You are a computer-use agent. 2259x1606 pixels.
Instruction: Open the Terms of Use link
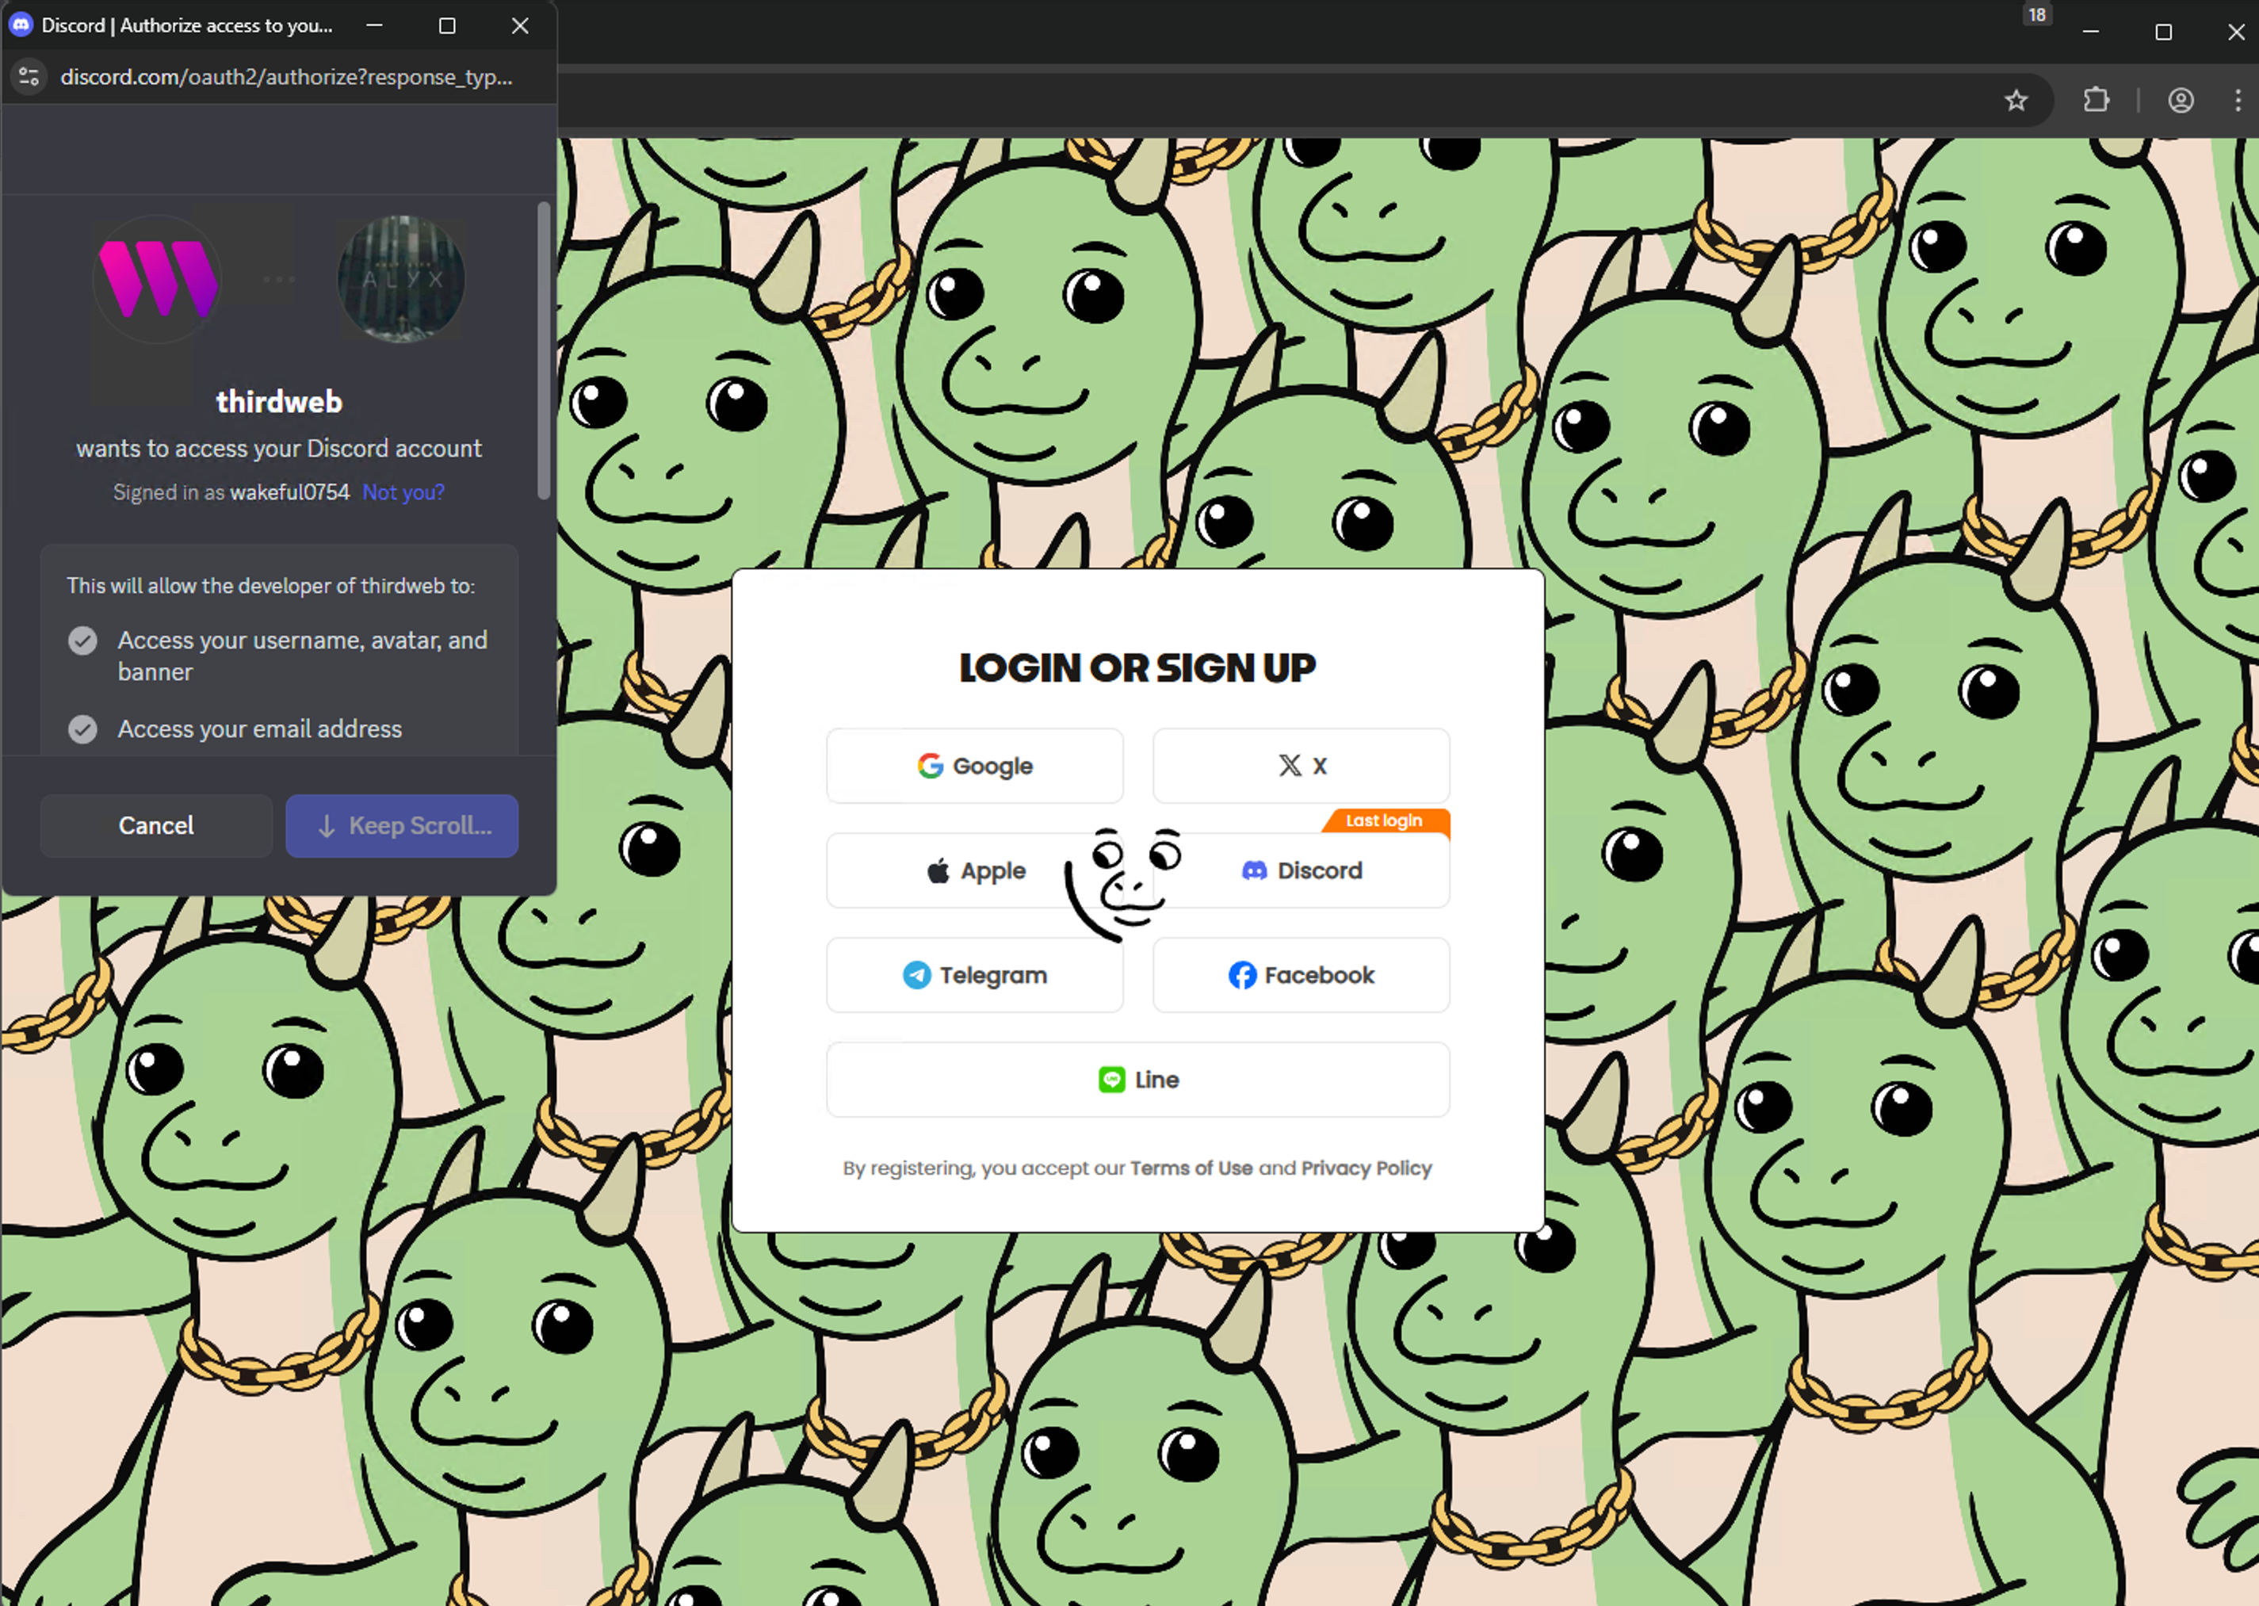point(1191,1168)
